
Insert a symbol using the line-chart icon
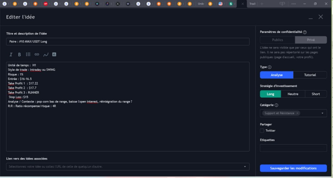[46, 55]
